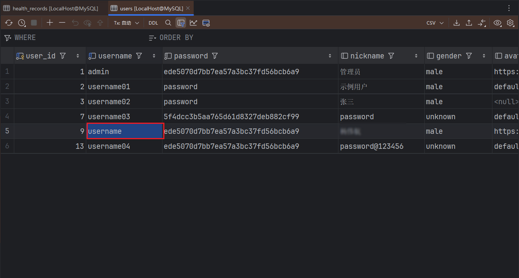This screenshot has height=278, width=519.
Task: Select the <null> avatar cell
Action: (x=506, y=102)
